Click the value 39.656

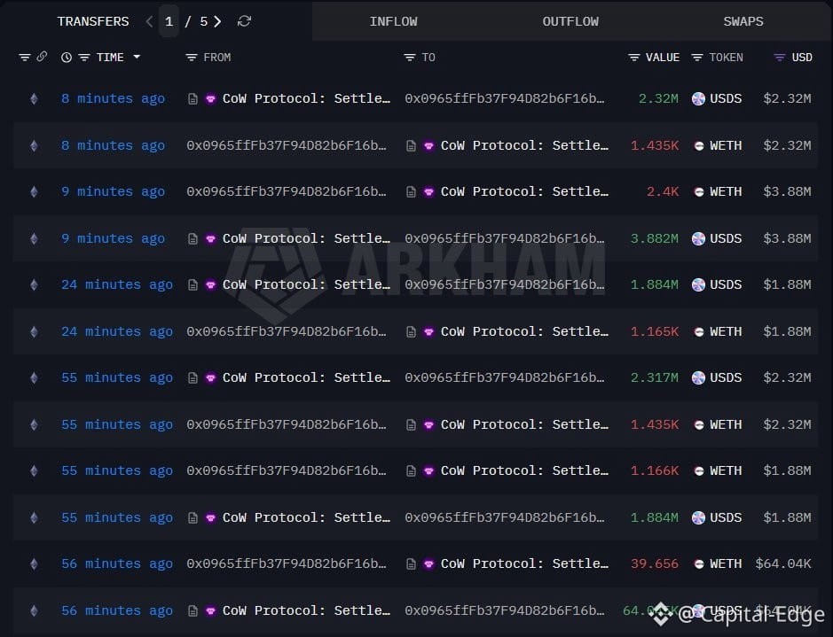point(655,563)
